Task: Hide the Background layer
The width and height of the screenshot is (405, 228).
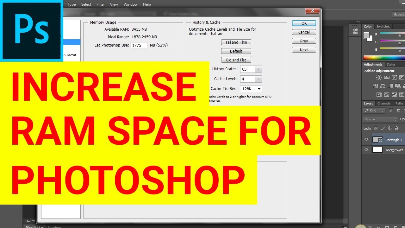Action: click(x=366, y=149)
